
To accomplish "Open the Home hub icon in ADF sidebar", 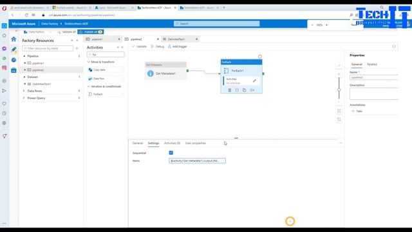I will coord(14,39).
